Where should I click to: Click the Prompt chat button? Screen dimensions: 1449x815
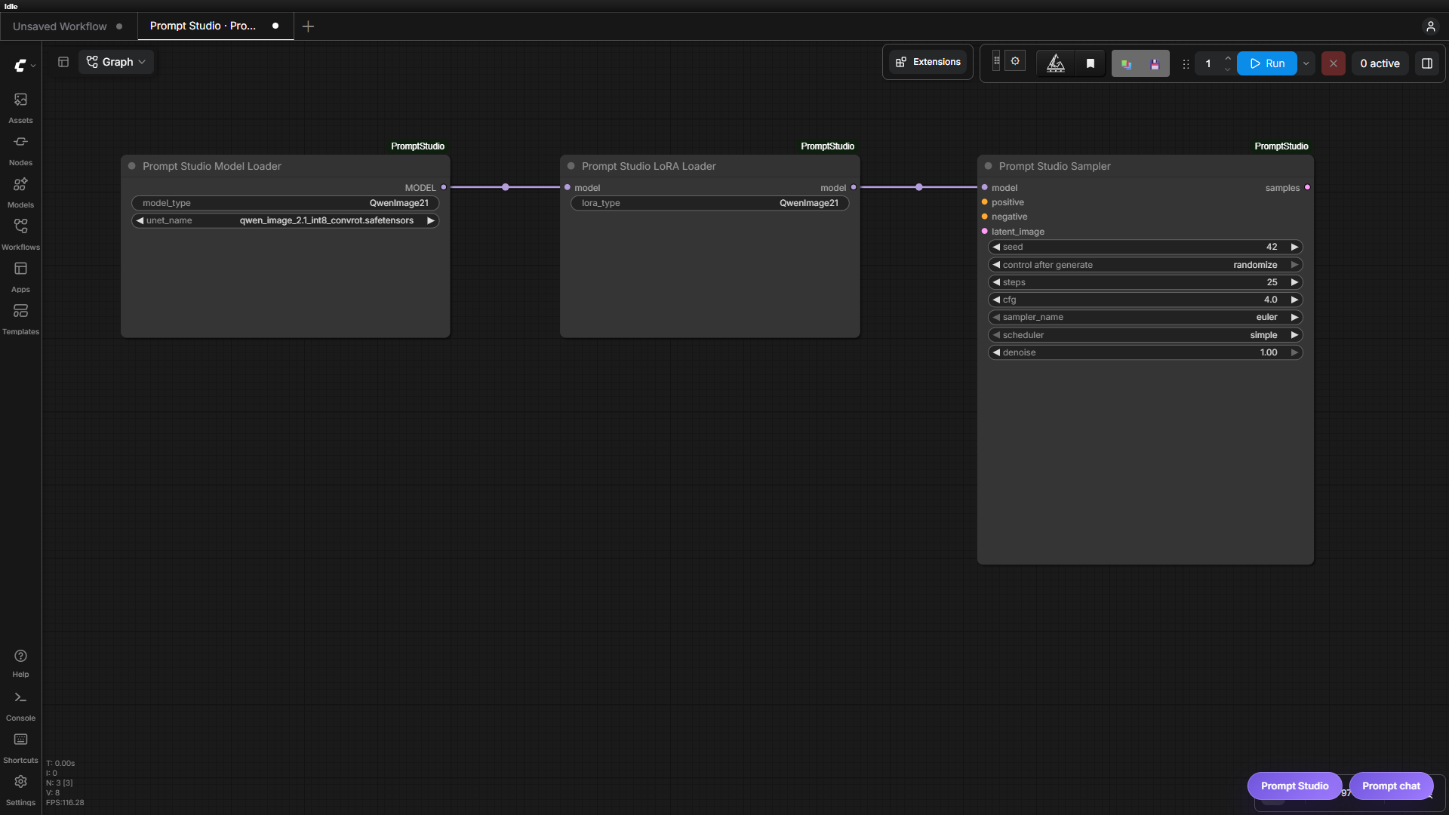tap(1391, 786)
